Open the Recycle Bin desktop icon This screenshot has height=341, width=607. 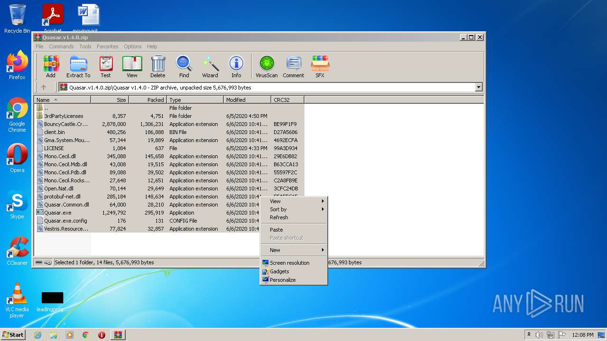(17, 19)
